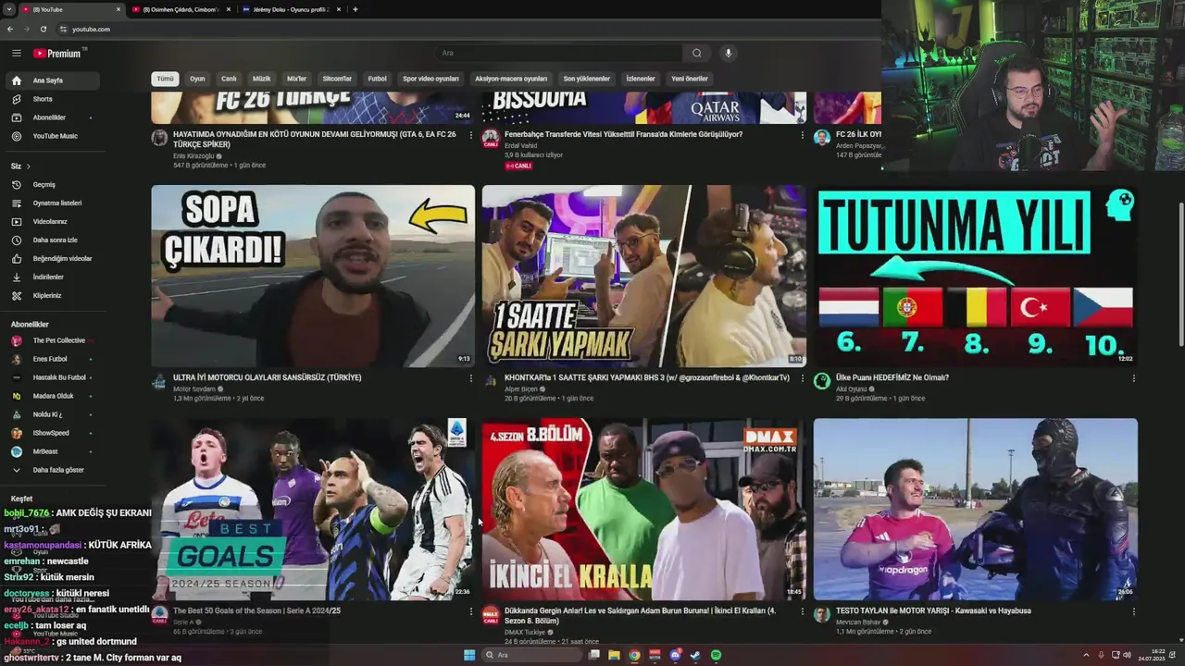
Task: Open browser tab search dropdown
Action: point(9,9)
